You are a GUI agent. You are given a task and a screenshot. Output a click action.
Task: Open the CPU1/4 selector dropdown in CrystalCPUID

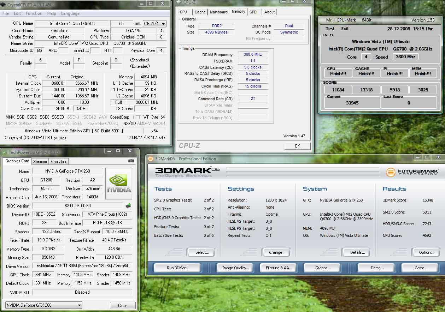coord(154,24)
